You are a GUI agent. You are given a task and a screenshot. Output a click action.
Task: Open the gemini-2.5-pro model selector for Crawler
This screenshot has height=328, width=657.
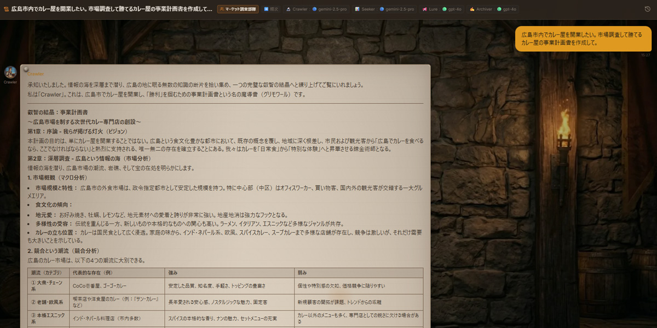(x=332, y=9)
